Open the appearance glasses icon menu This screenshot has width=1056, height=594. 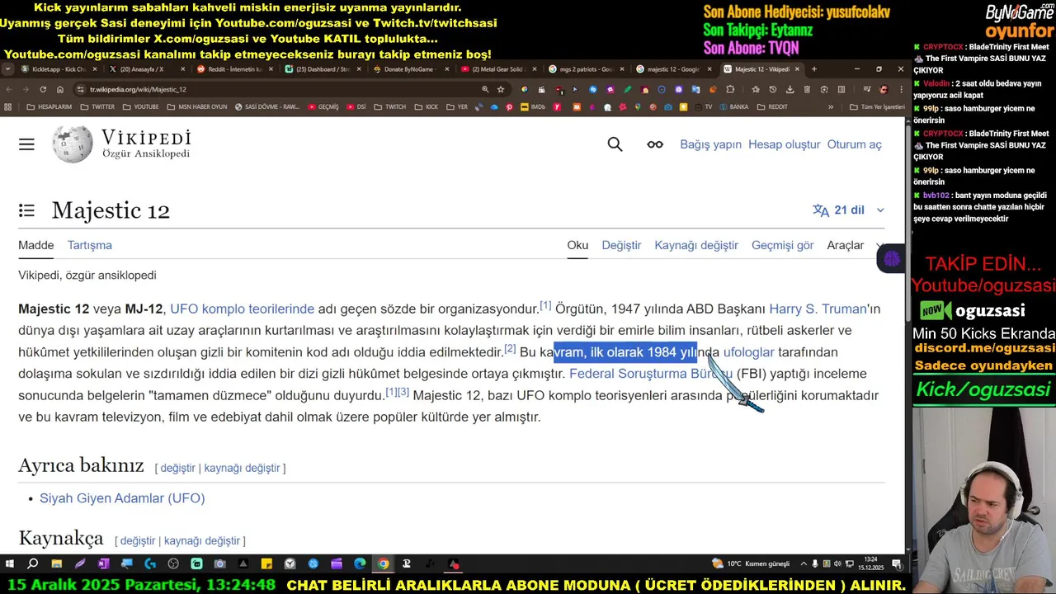pos(655,144)
